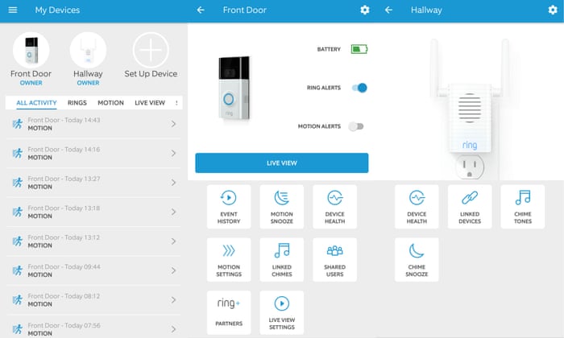Screen dimensions: 564x338
Task: Enable the Motion Alerts toggle
Action: coord(357,126)
